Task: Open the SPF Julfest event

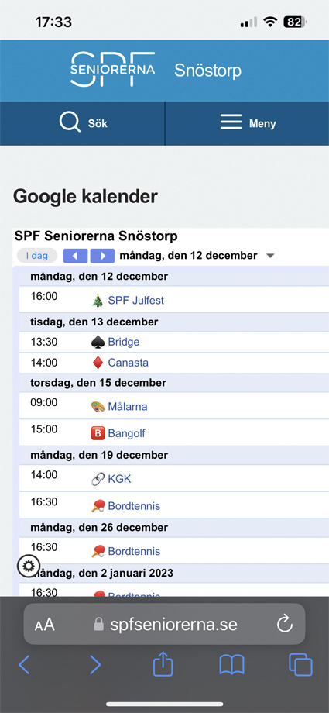Action: tap(136, 301)
